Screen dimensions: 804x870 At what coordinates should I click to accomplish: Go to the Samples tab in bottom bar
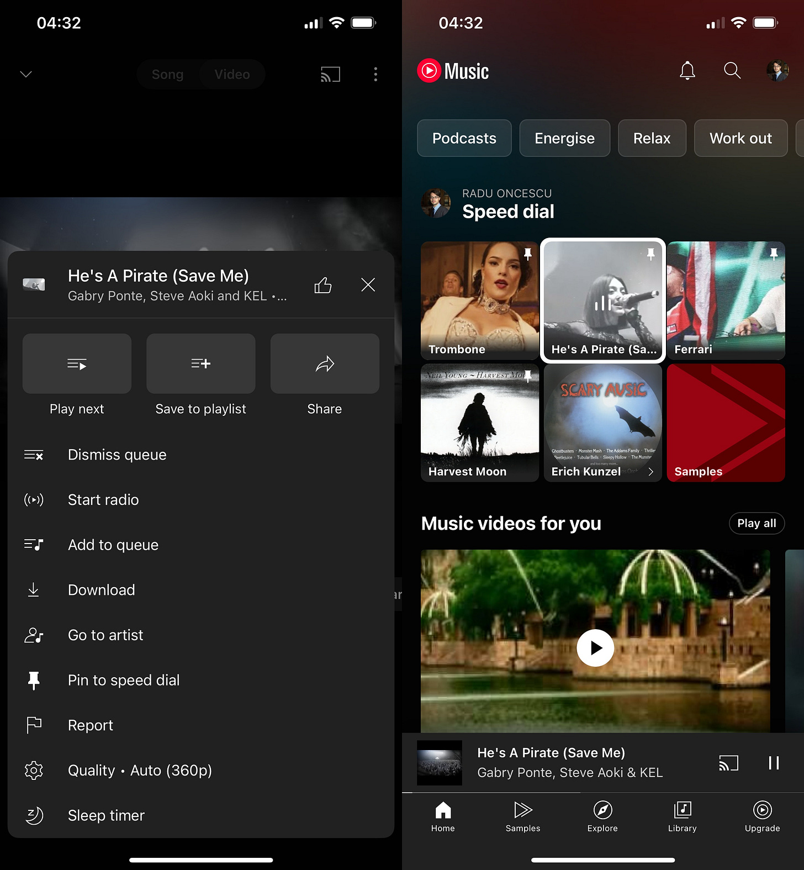pyautogui.click(x=523, y=817)
